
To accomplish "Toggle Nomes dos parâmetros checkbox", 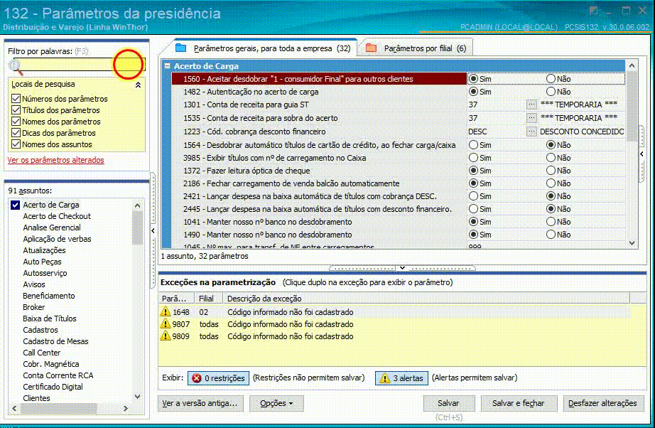I will 16,121.
